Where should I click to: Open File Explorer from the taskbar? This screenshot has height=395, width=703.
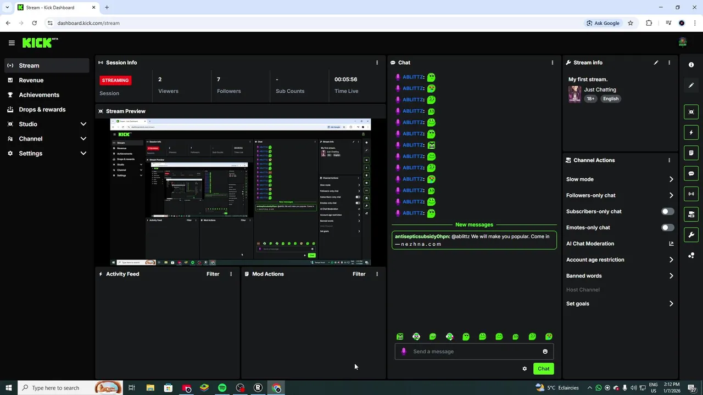coord(150,388)
